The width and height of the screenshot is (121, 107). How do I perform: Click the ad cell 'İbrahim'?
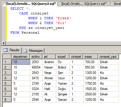[x=49, y=62]
